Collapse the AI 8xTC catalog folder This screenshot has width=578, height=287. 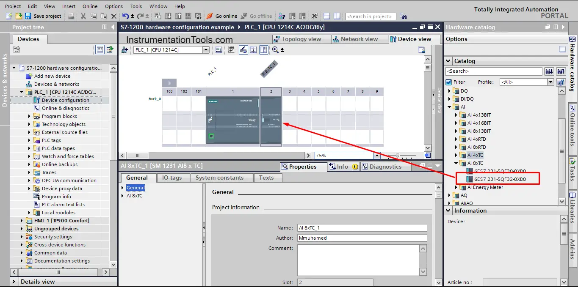tap(456, 163)
